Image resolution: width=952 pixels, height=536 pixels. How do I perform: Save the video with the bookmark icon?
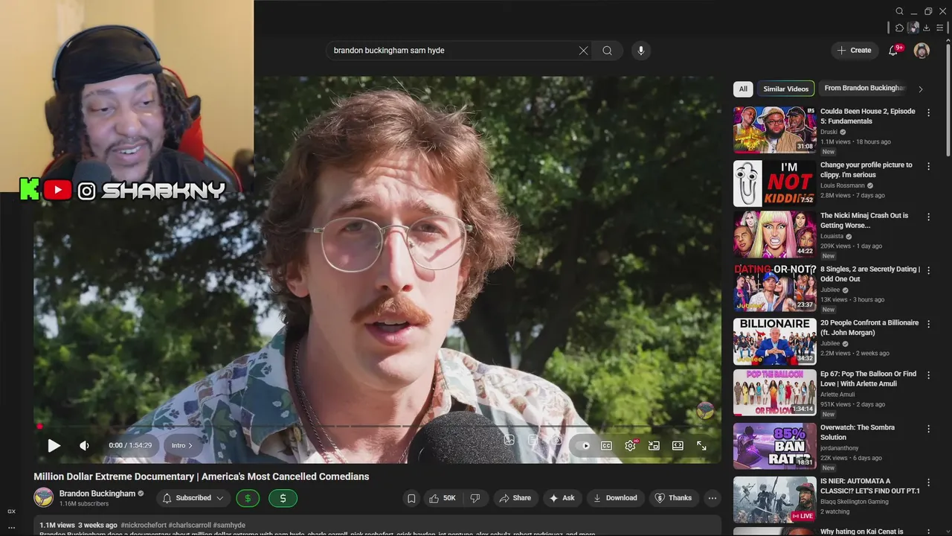pyautogui.click(x=411, y=498)
